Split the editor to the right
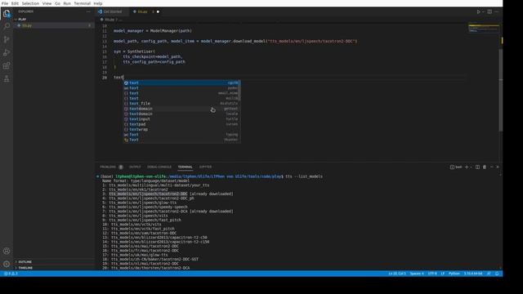The image size is (523, 294). pos(489,11)
